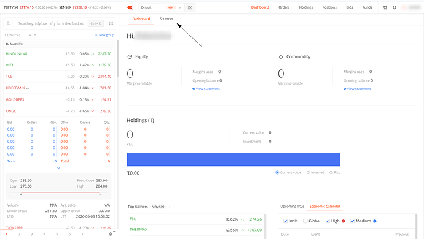The width and height of the screenshot is (424, 239).
Task: Uncheck the India checkbox
Action: pyautogui.click(x=285, y=221)
